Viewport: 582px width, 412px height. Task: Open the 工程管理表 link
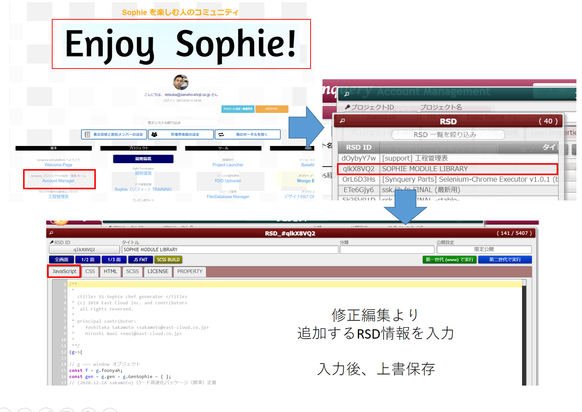[x=59, y=196]
